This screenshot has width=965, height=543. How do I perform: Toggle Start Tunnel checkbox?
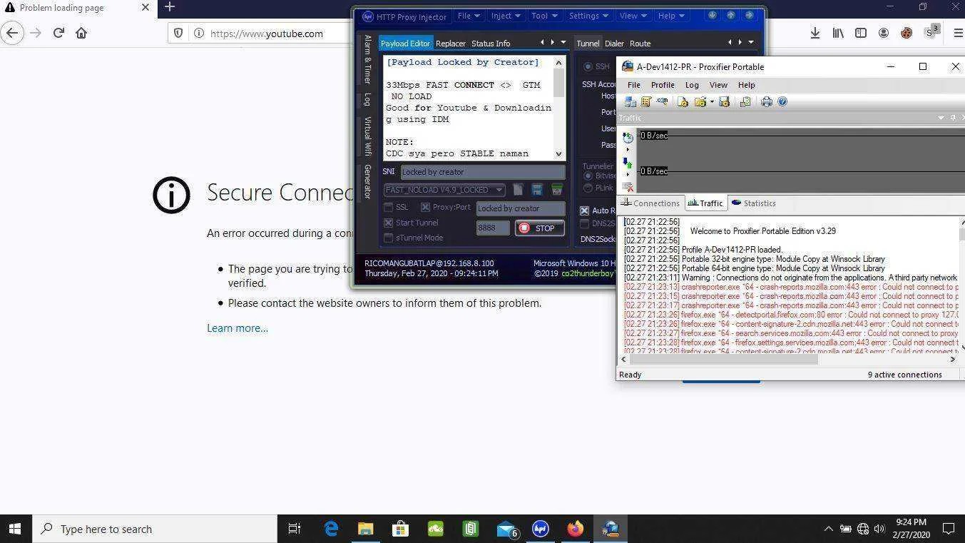point(389,223)
